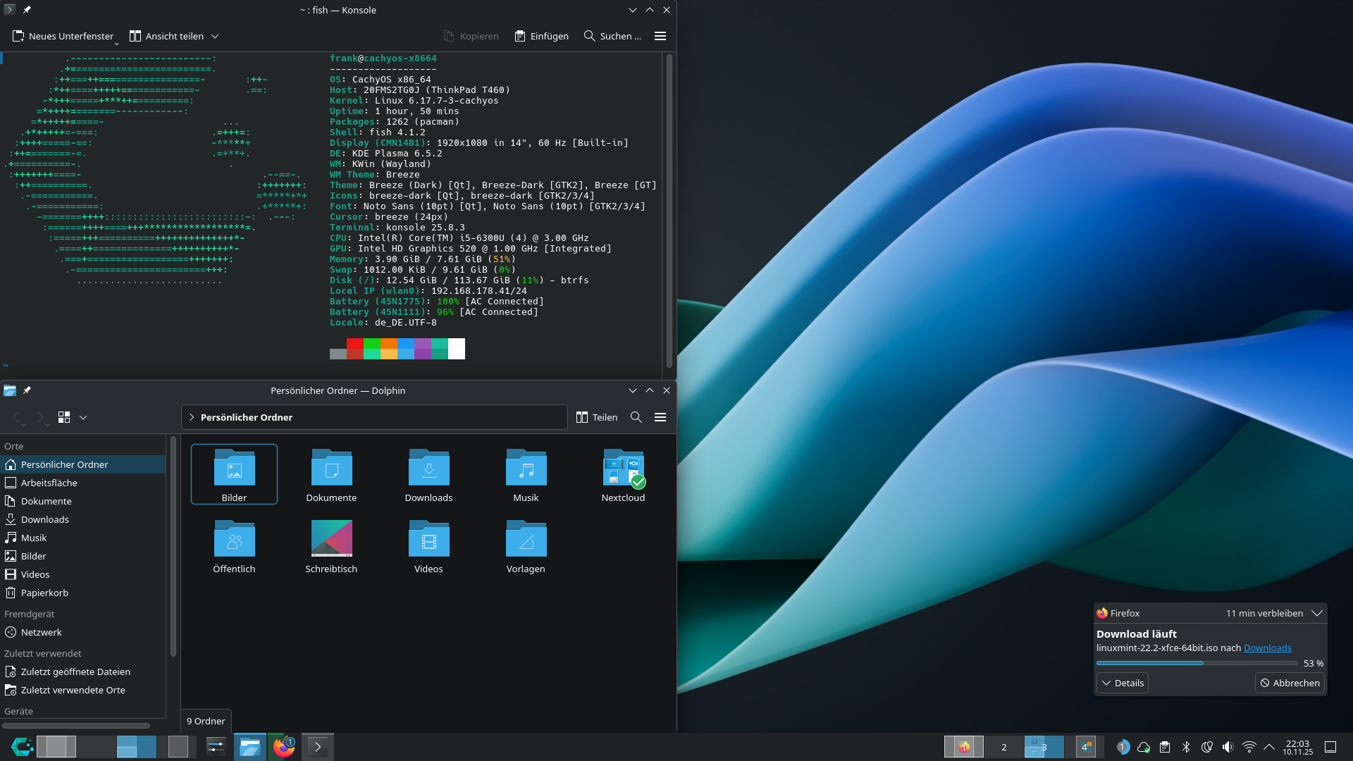
Task: Collapse the Firefox notification chevron
Action: 1316,613
